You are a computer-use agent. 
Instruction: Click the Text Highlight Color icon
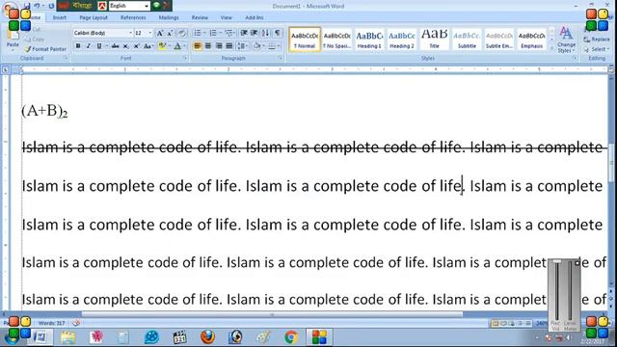161,46
